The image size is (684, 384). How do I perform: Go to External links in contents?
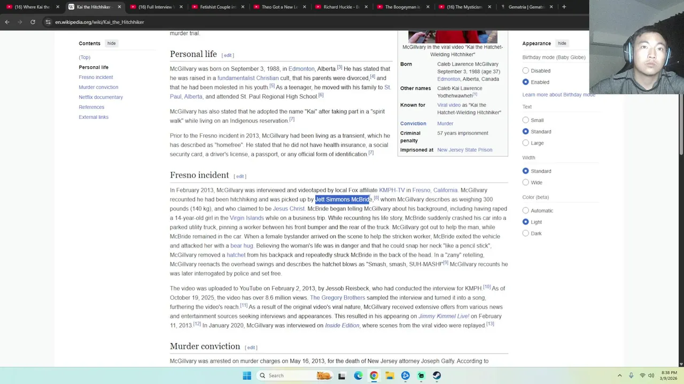tap(94, 117)
